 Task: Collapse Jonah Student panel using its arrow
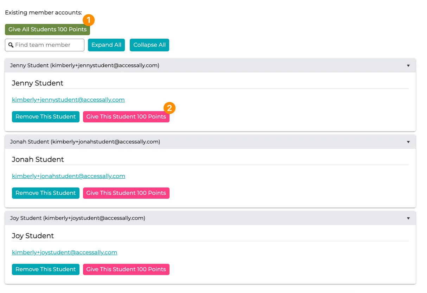(408, 142)
